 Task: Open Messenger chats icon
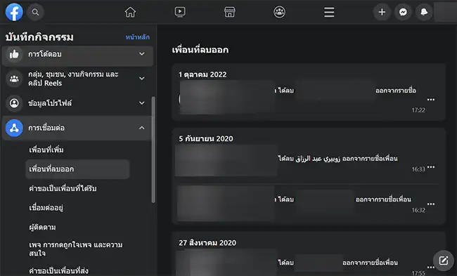point(403,12)
